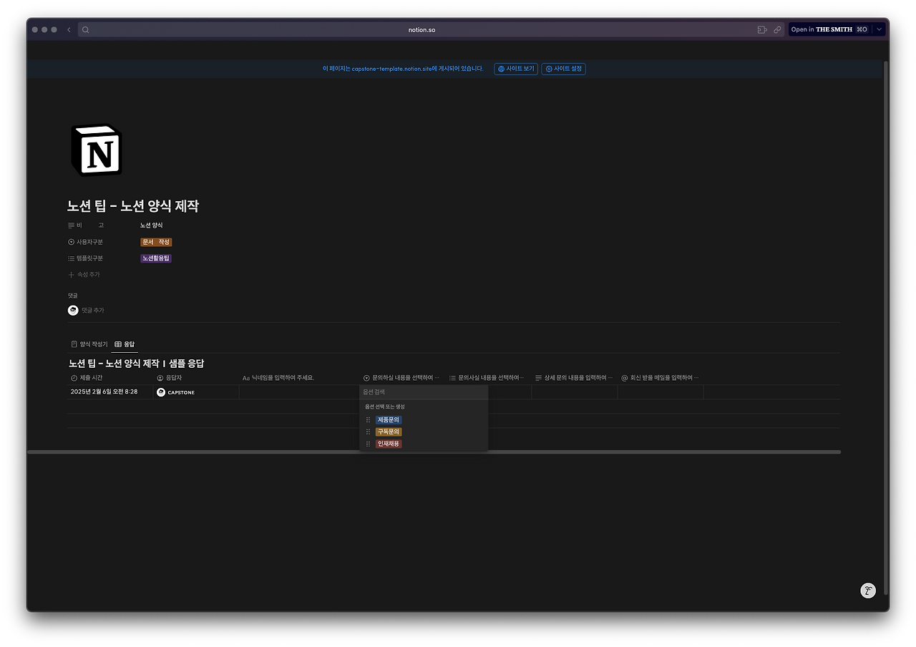Open 사이트 설정 in the banner

[x=563, y=69]
